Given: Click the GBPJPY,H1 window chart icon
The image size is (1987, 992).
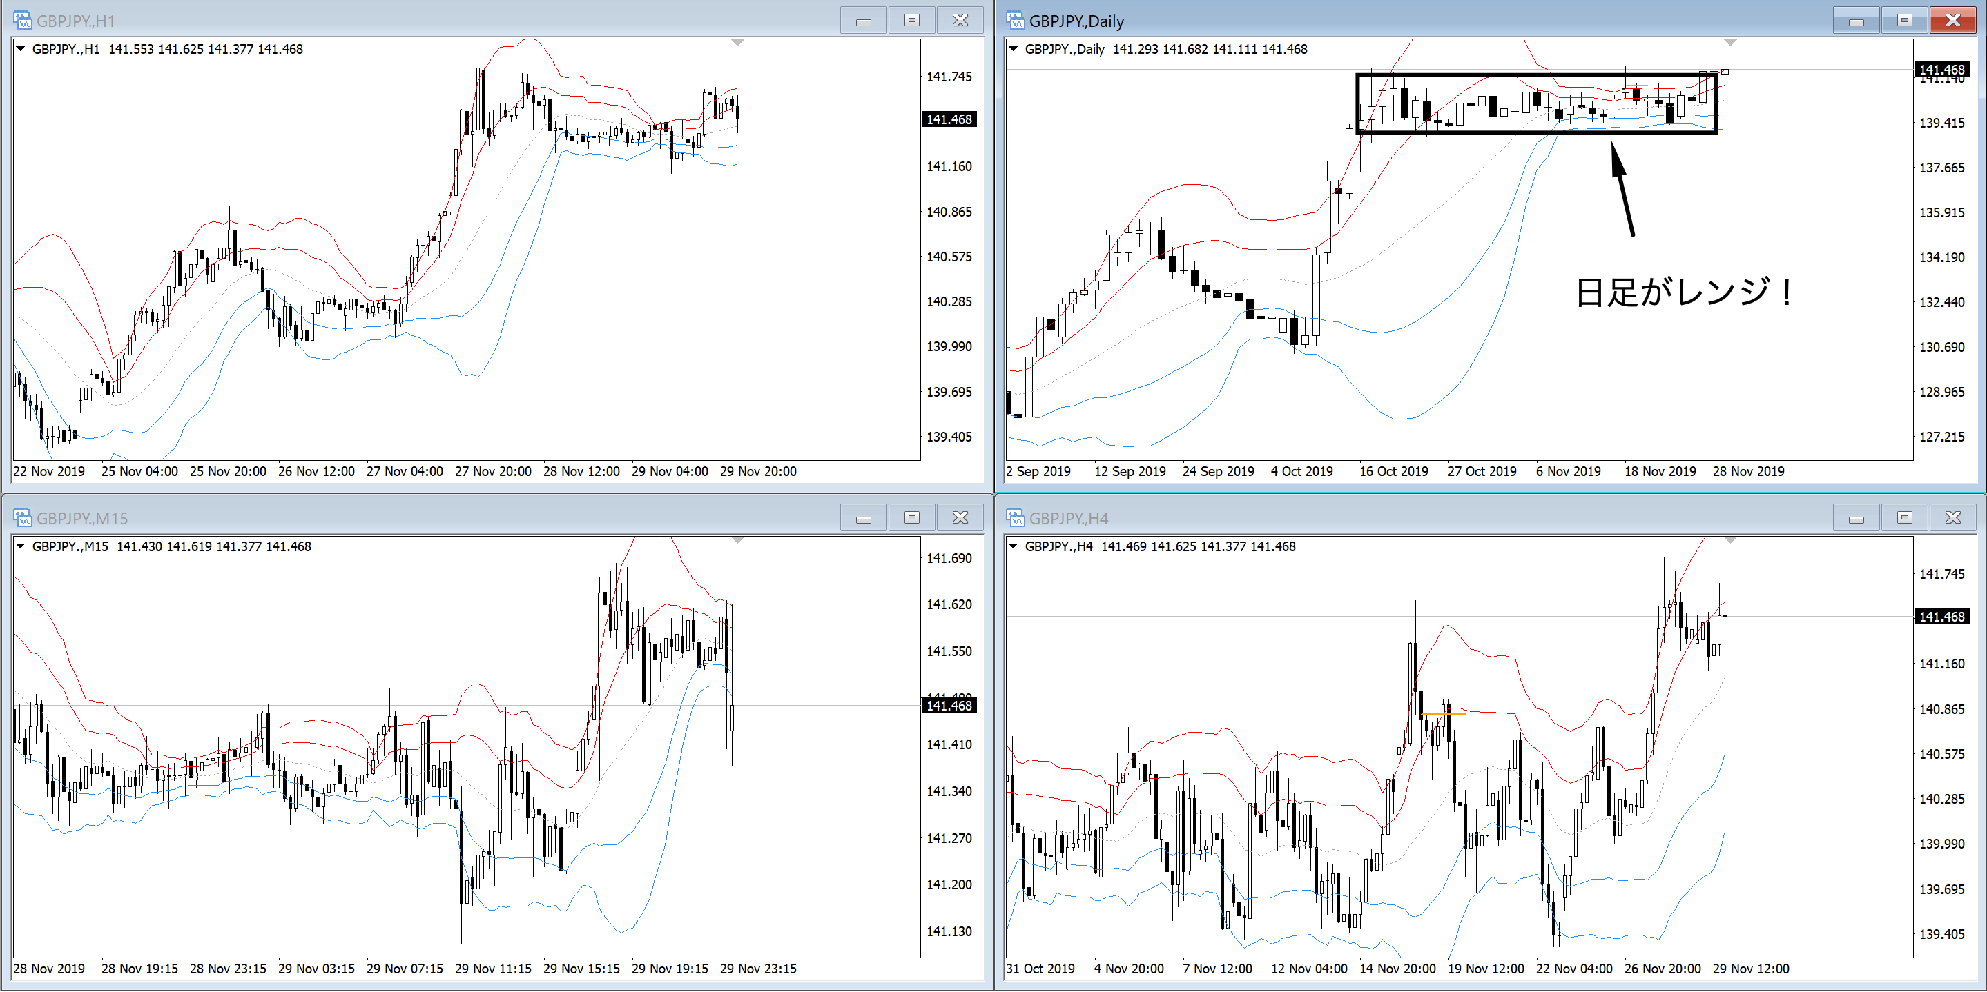Looking at the screenshot, I should point(21,21).
